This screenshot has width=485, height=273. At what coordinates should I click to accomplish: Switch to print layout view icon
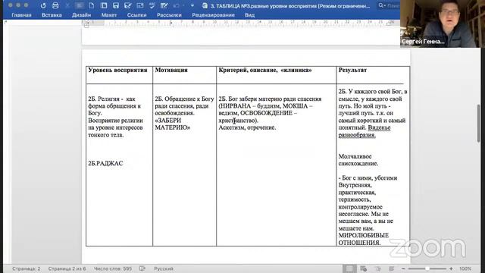click(349, 268)
